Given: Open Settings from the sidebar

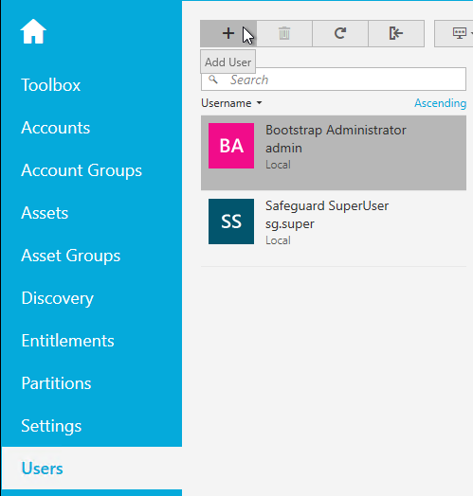Looking at the screenshot, I should (x=51, y=426).
